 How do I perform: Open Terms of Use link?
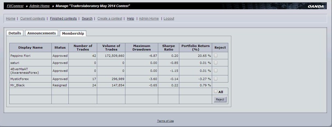pyautogui.click(x=165, y=121)
